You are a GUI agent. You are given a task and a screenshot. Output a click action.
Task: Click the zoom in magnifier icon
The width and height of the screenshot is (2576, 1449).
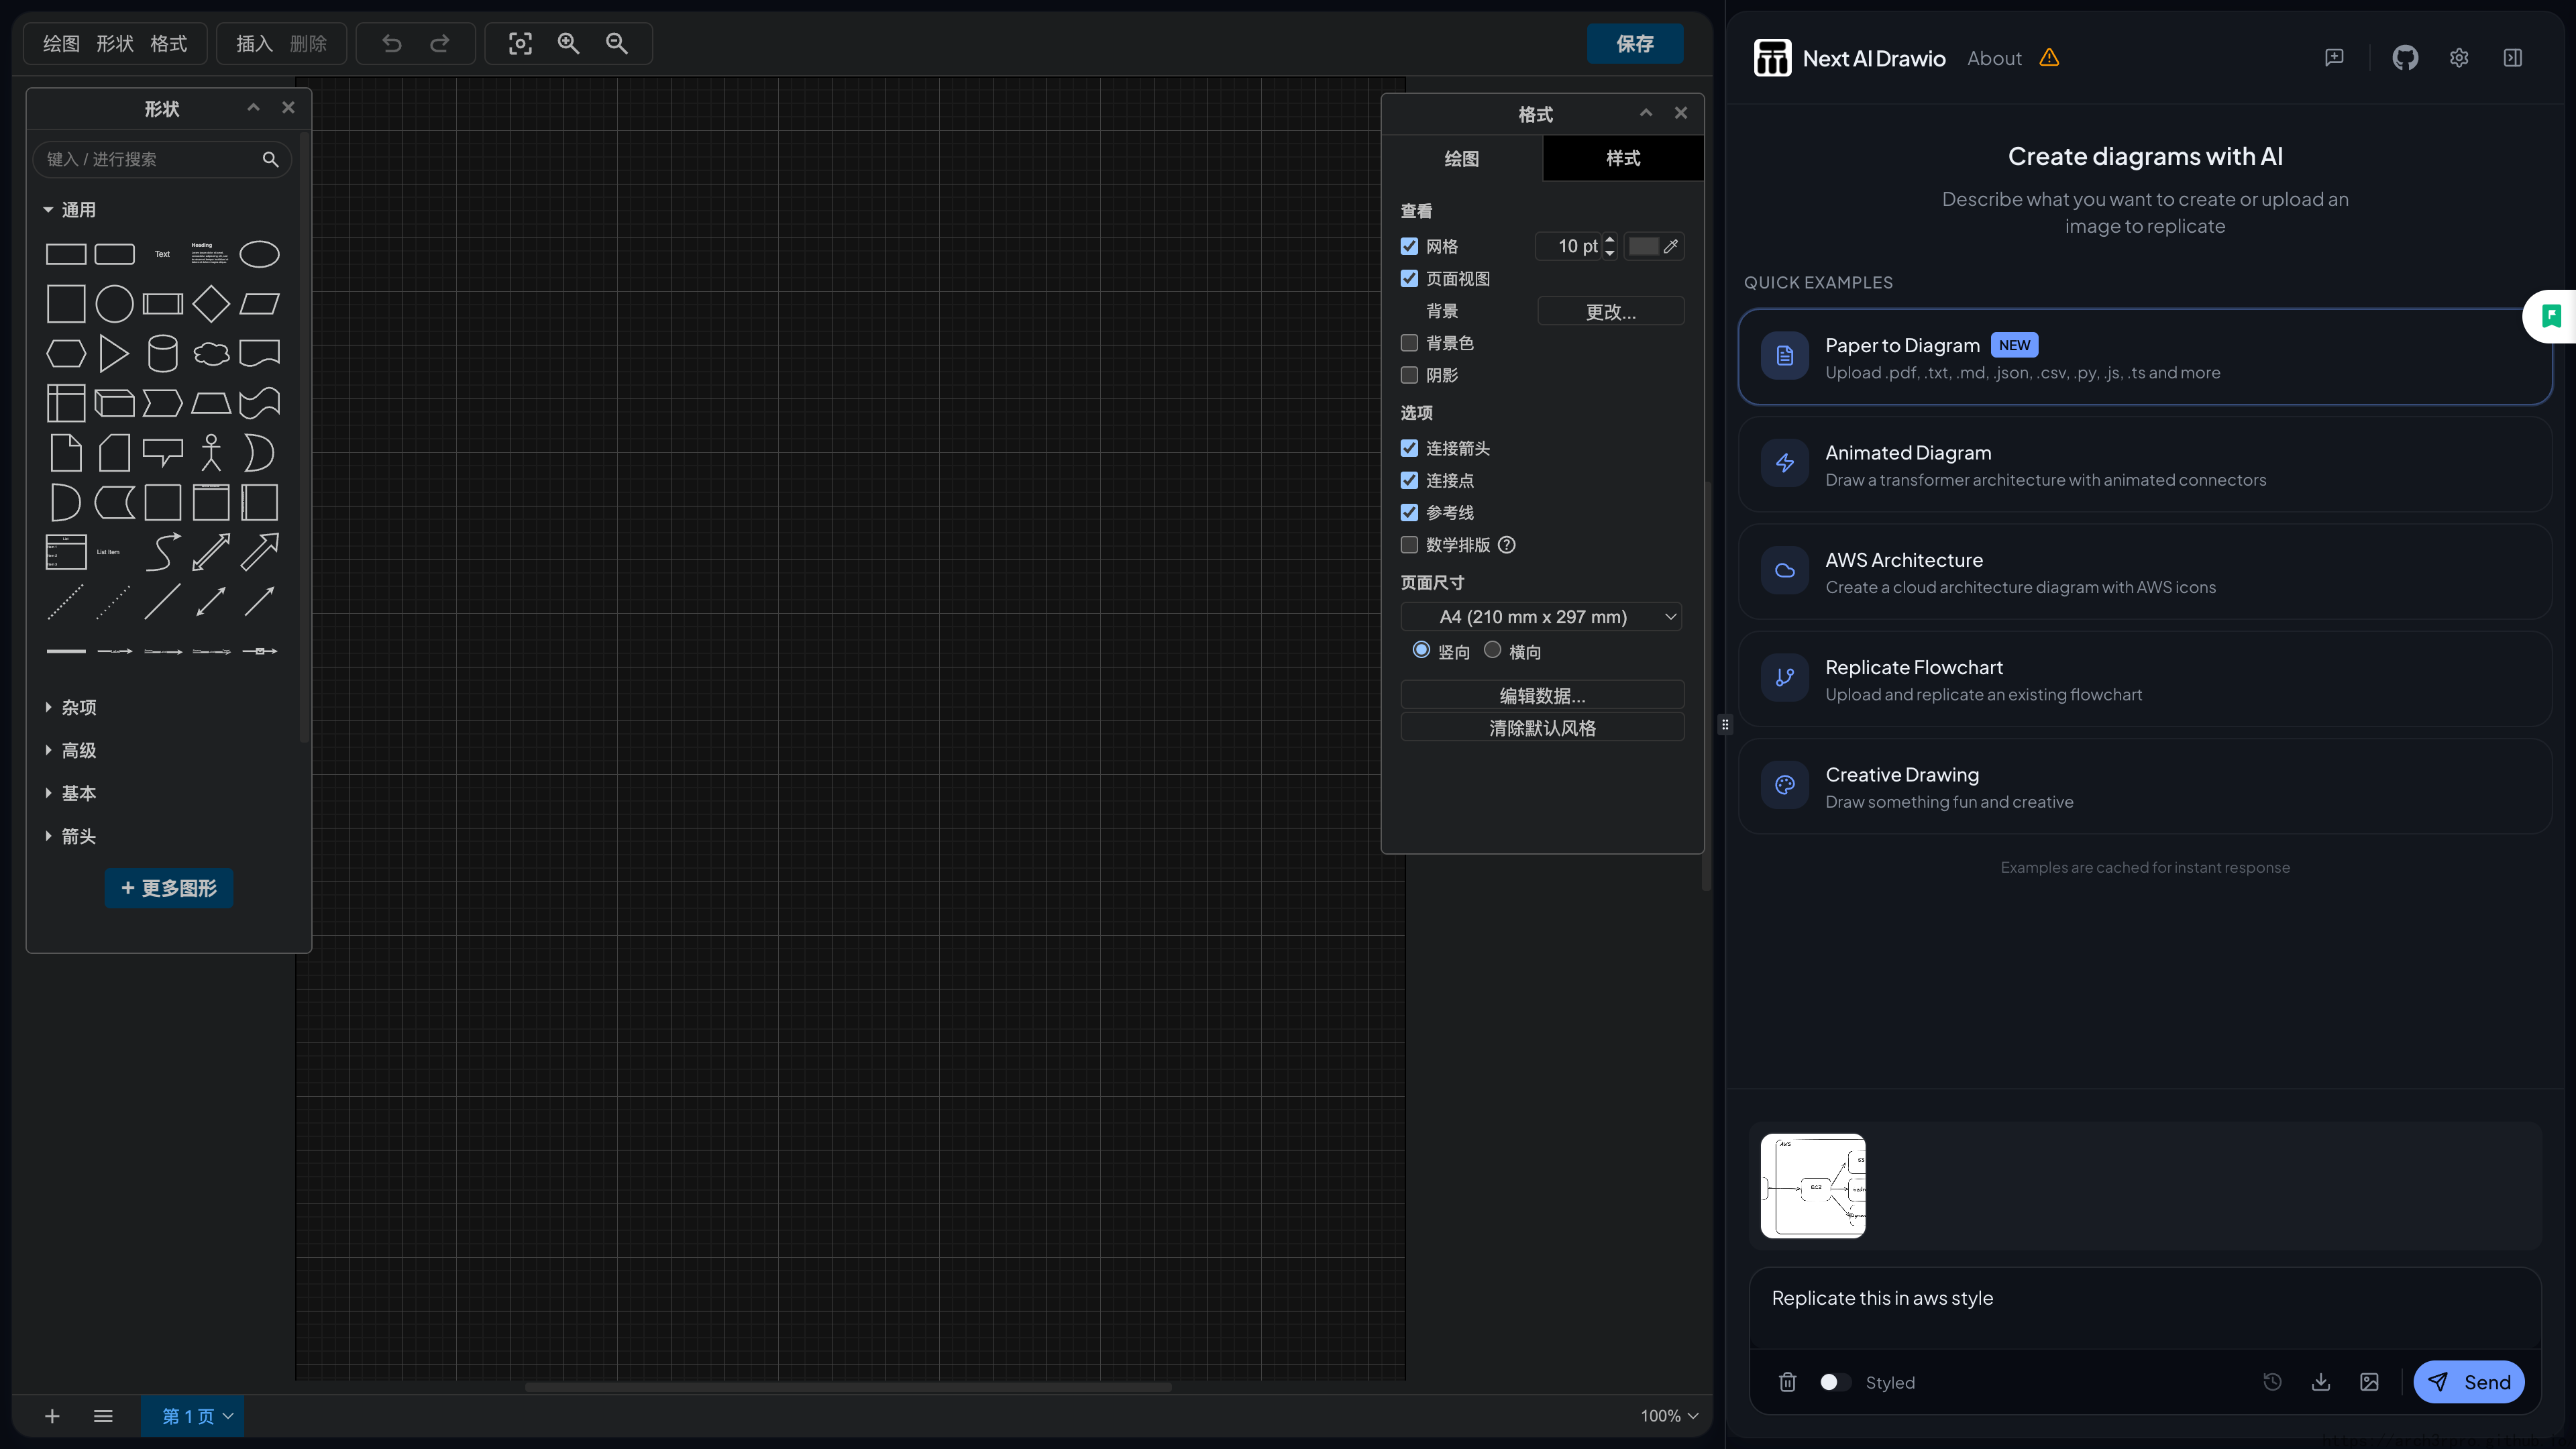568,43
